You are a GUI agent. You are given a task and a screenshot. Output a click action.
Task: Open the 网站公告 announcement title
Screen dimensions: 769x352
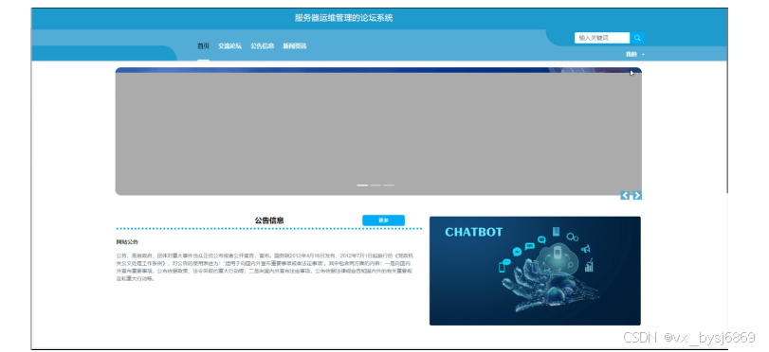coord(127,242)
